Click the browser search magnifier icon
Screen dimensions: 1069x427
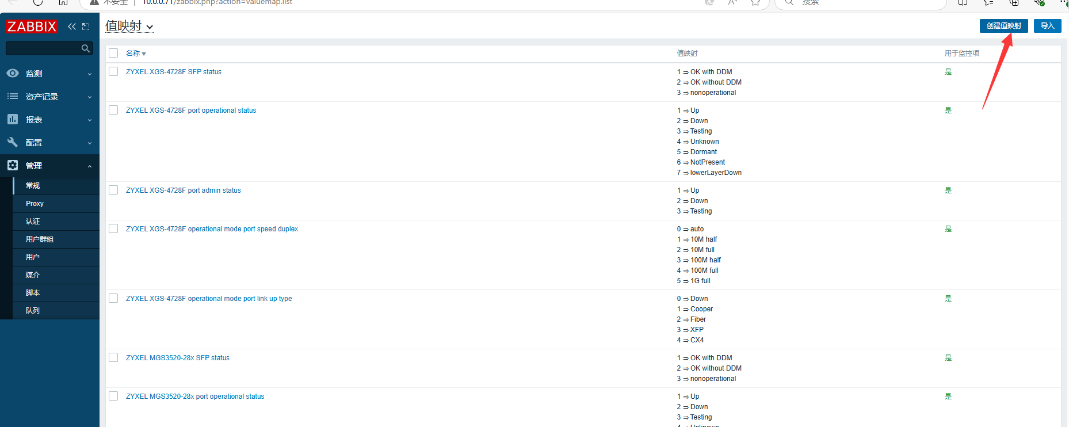(789, 2)
